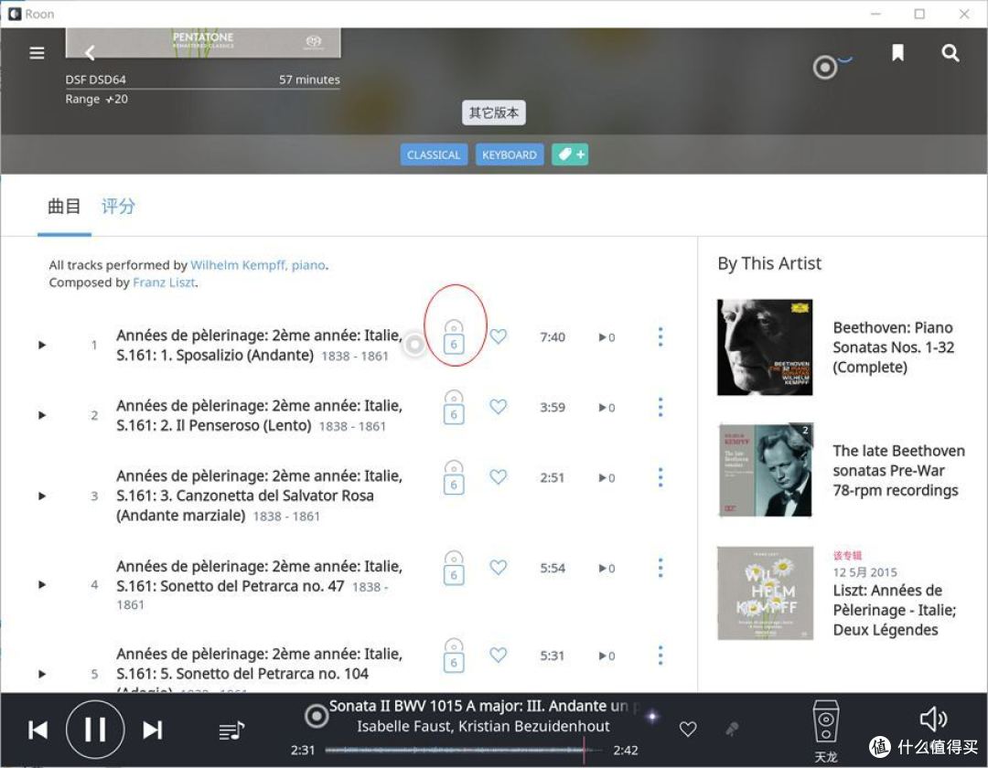Open the format badge for Sonetto no. 104
988x768 pixels.
click(x=454, y=656)
